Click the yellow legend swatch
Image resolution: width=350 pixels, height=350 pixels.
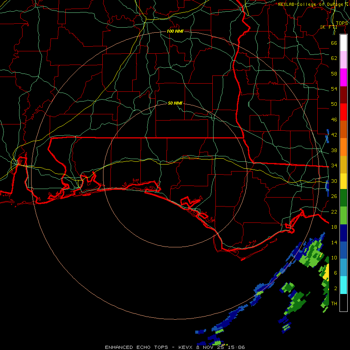(x=343, y=181)
